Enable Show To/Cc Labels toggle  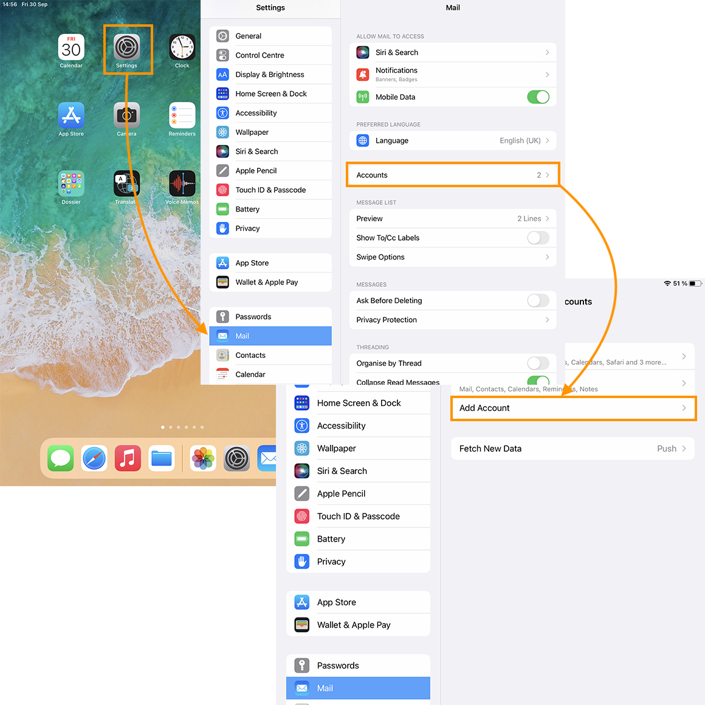(537, 238)
